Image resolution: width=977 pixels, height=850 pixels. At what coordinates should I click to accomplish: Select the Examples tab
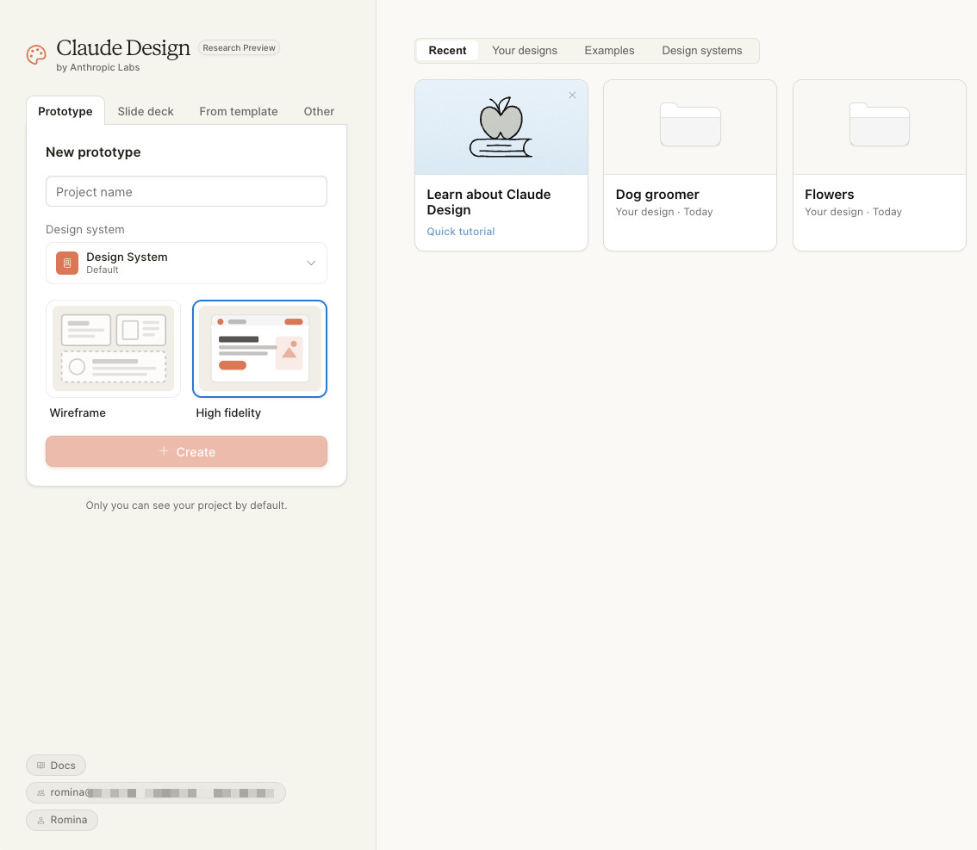609,51
